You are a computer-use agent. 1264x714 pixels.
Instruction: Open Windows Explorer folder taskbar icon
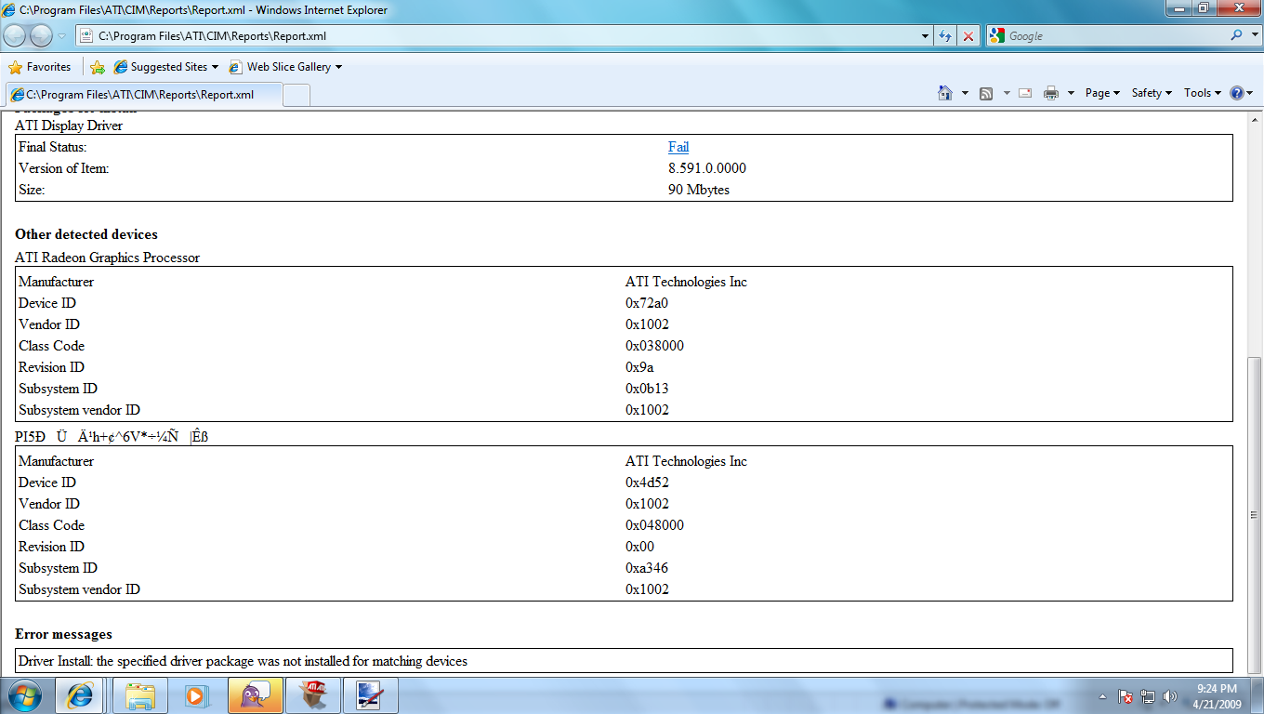[x=140, y=695]
